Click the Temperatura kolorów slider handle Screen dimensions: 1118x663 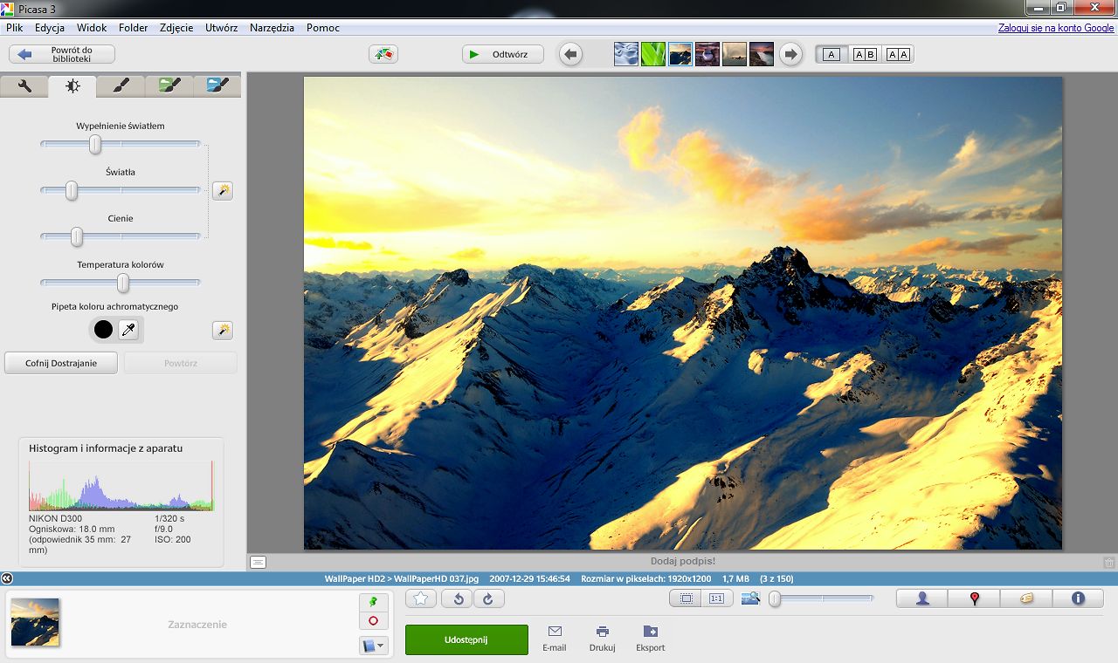pos(123,283)
